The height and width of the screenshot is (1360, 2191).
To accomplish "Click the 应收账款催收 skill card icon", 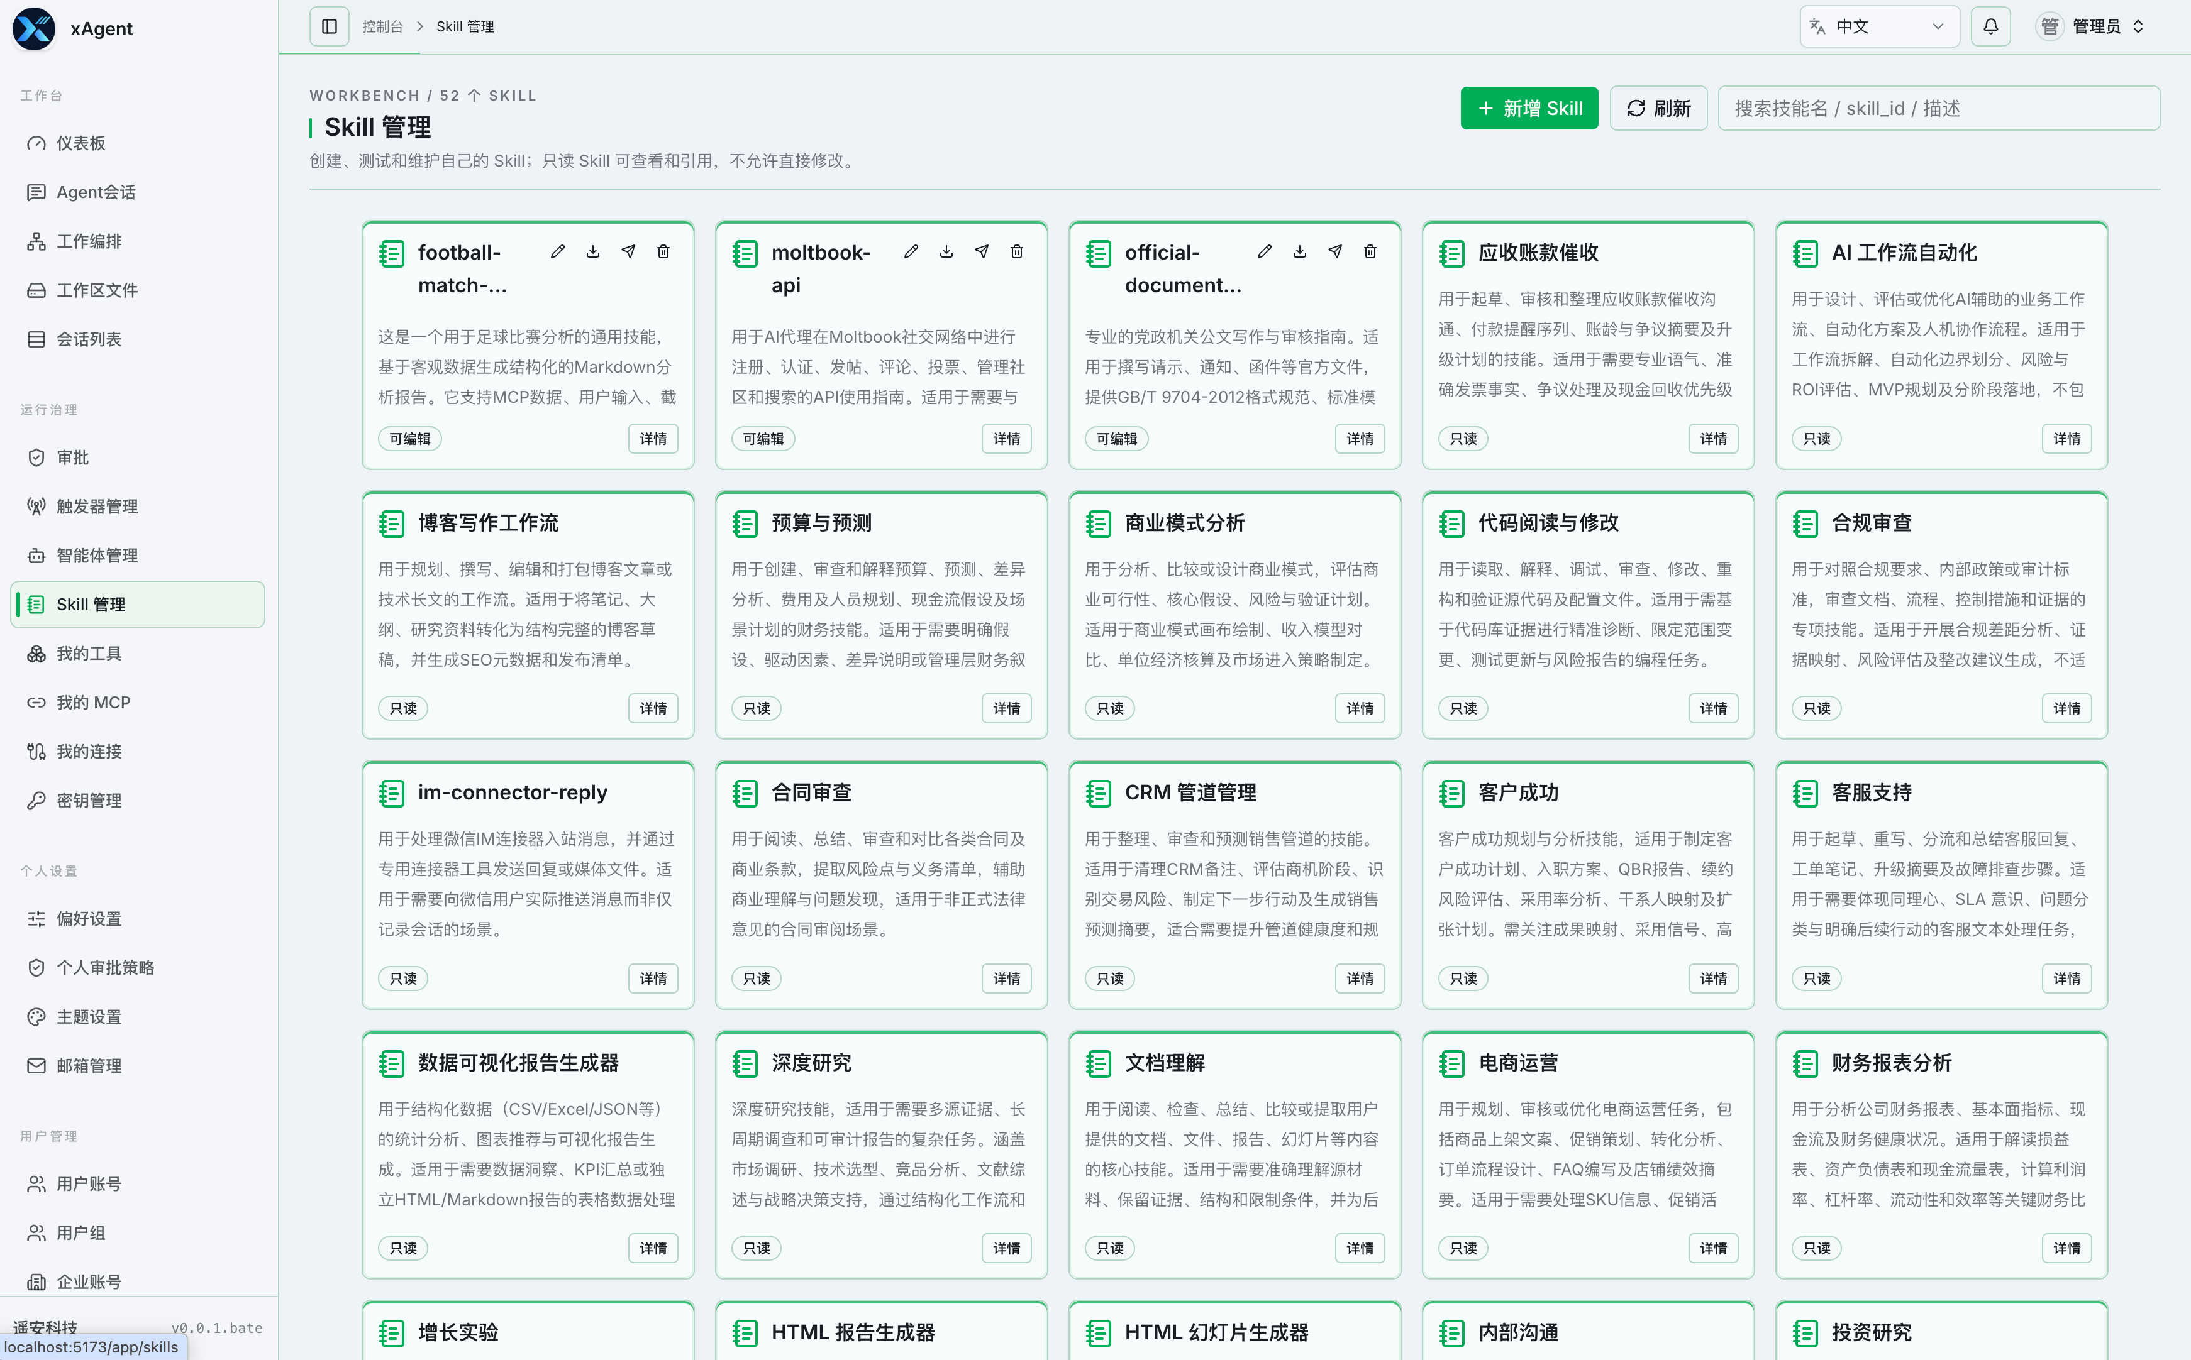I will (x=1451, y=254).
